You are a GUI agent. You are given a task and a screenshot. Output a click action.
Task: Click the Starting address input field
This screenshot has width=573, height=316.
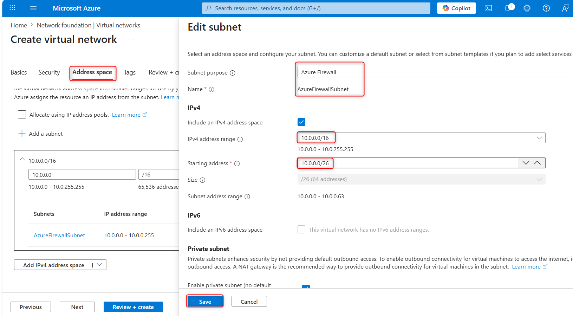point(408,163)
